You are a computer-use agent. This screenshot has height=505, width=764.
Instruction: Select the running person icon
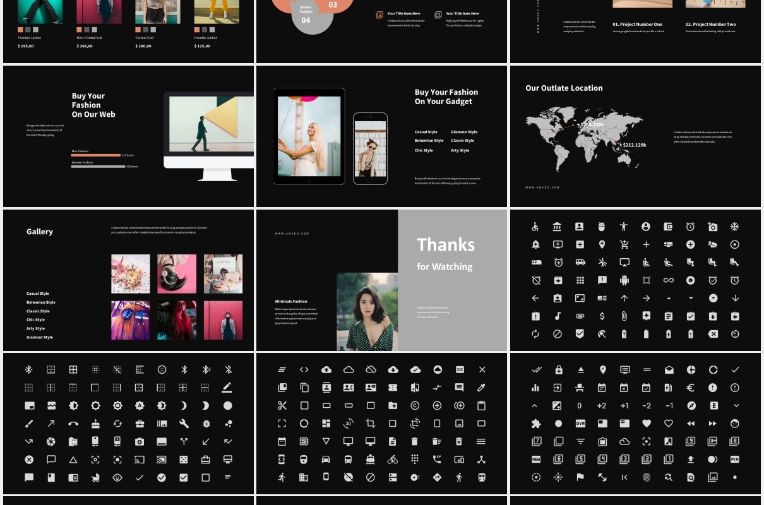click(282, 478)
